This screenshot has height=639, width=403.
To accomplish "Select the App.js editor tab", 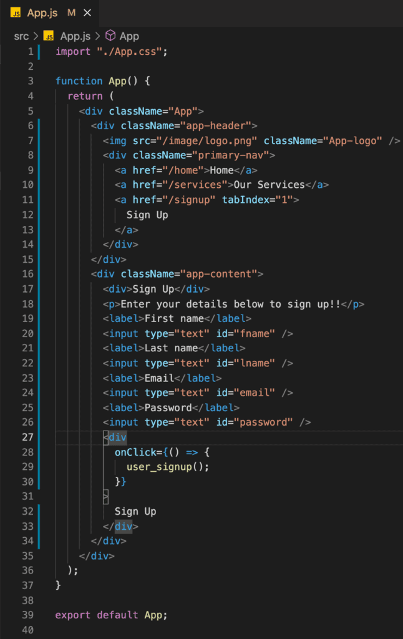I will [49, 13].
